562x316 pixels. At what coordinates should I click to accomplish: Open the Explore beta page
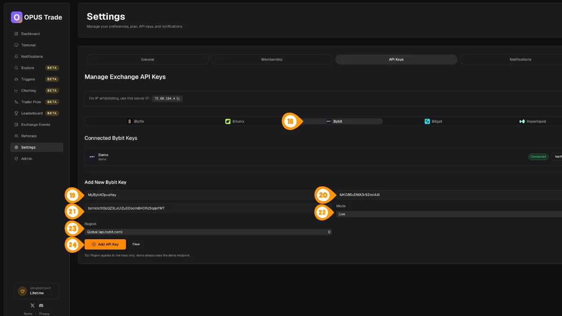coord(37,68)
